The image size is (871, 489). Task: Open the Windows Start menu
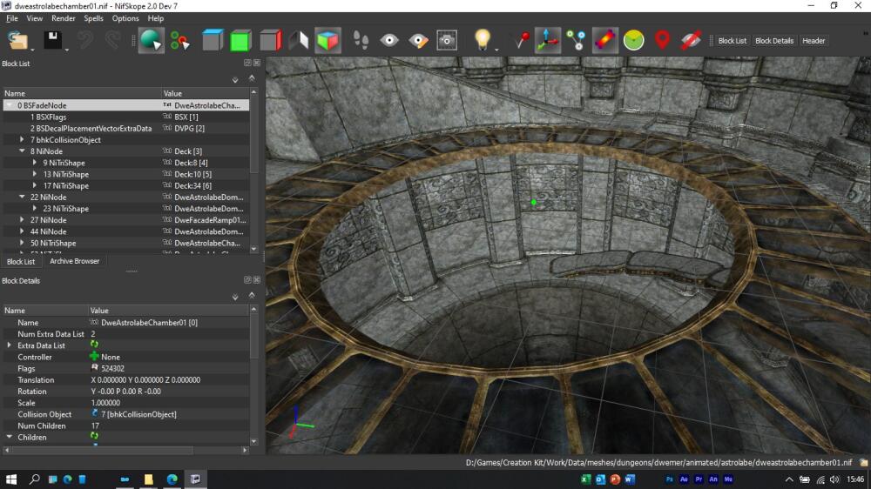11,479
